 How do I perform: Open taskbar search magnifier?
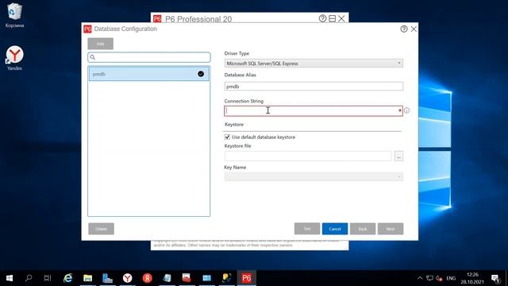coord(29,278)
